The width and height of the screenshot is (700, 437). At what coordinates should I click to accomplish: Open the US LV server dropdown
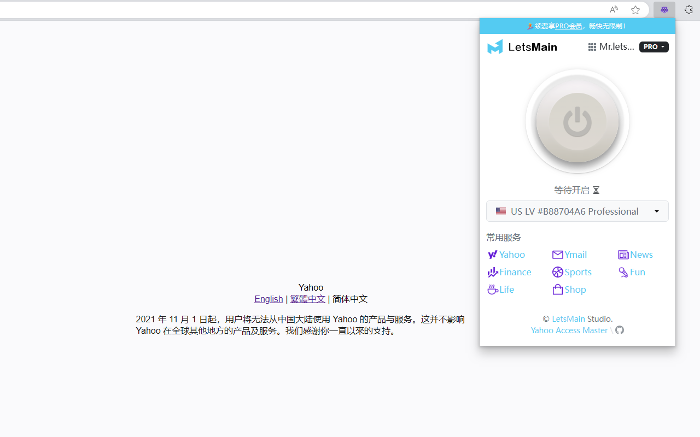tap(577, 211)
